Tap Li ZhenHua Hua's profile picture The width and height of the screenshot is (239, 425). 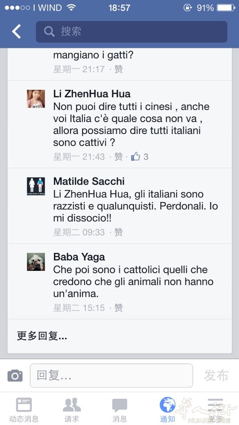(x=36, y=99)
